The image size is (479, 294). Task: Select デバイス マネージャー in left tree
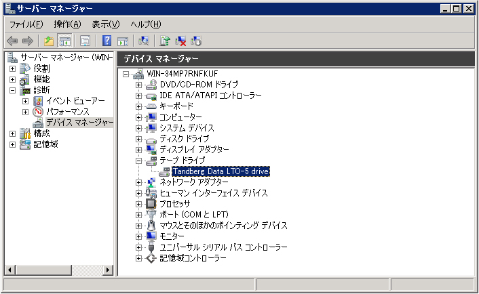pyautogui.click(x=79, y=123)
